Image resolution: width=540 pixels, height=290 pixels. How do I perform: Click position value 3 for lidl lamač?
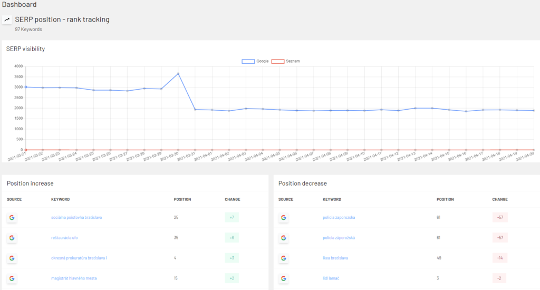(438, 278)
